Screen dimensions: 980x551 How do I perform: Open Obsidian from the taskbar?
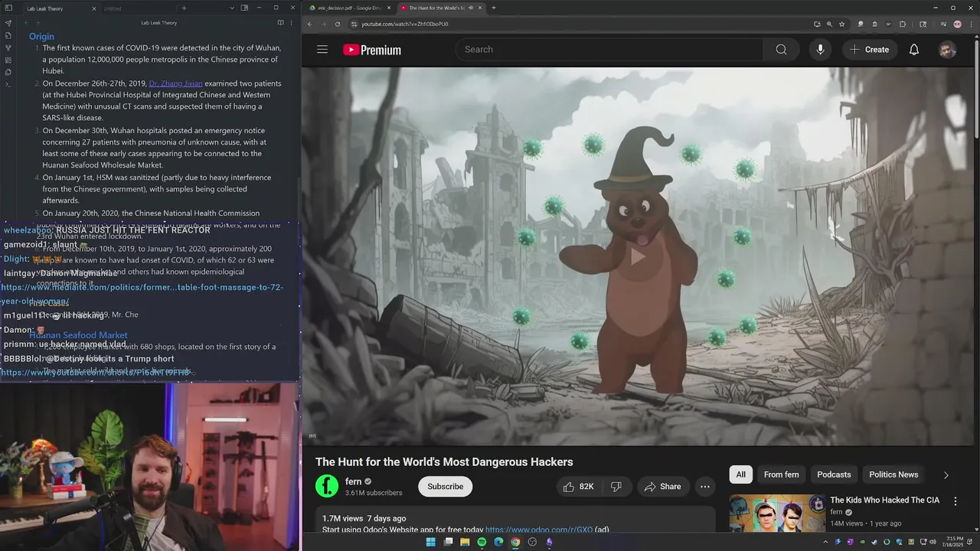pos(549,542)
